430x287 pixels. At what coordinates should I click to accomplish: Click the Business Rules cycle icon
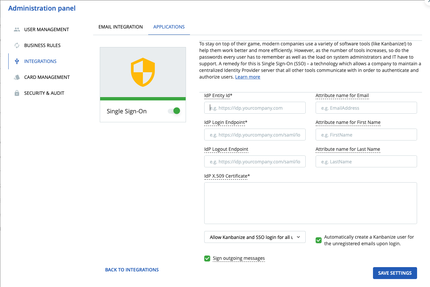(17, 45)
